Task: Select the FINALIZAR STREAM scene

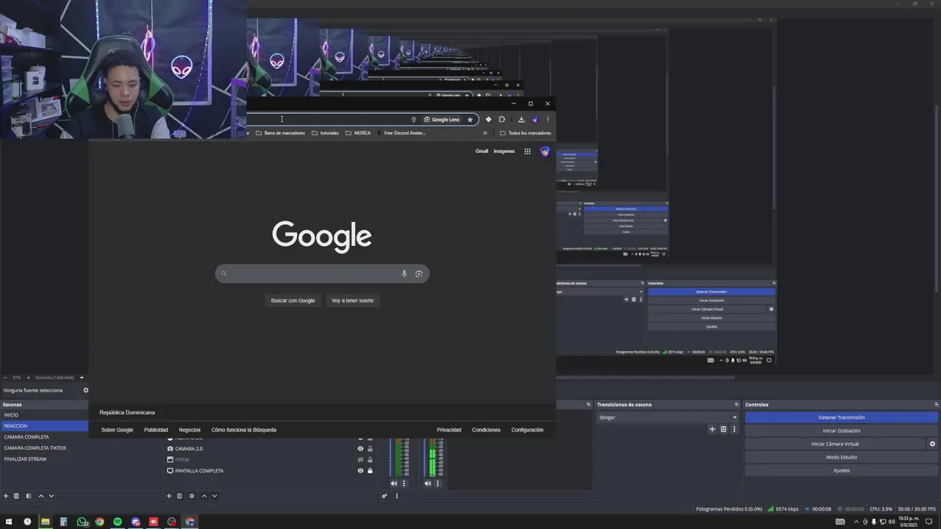Action: [x=44, y=459]
